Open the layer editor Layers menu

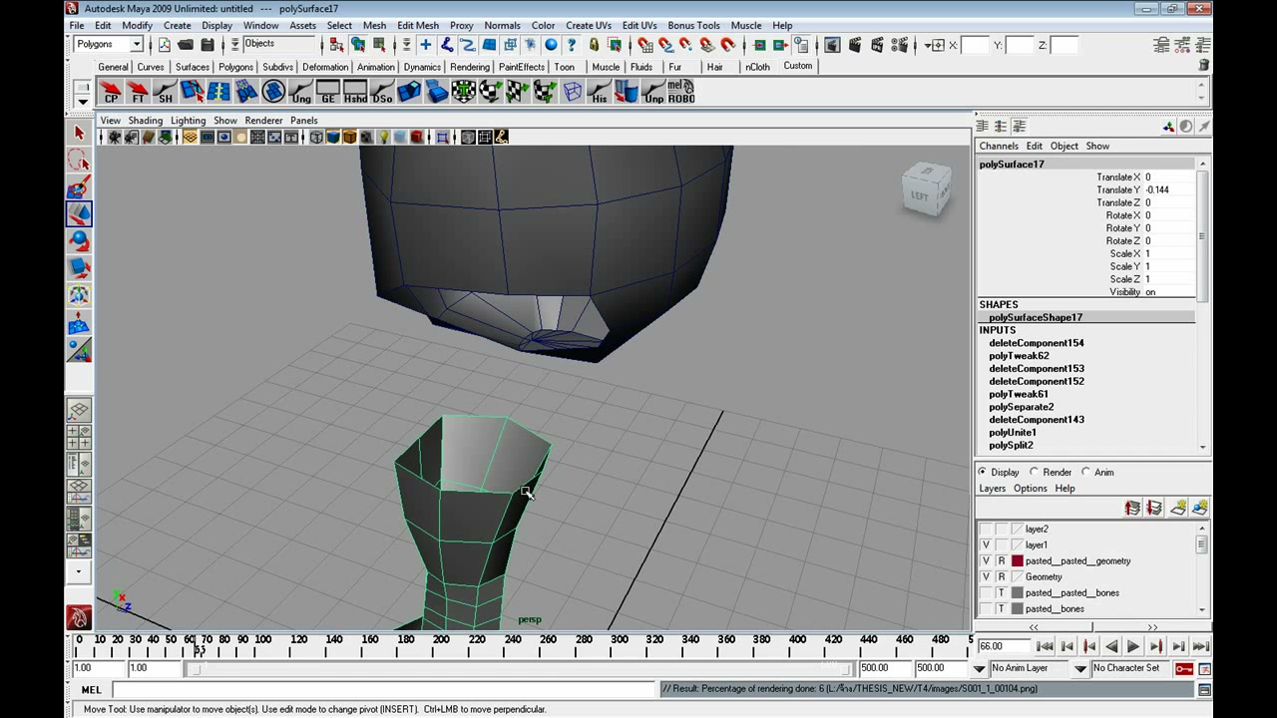coord(993,489)
